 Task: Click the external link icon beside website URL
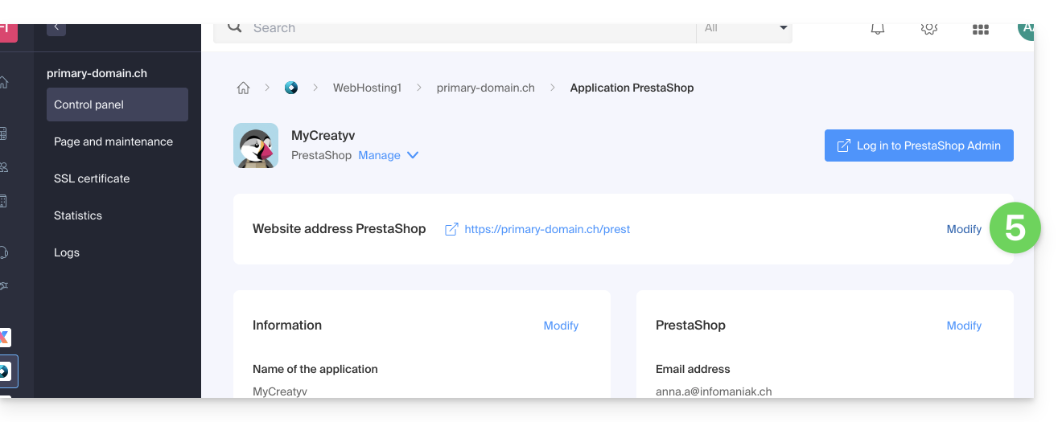click(x=451, y=229)
